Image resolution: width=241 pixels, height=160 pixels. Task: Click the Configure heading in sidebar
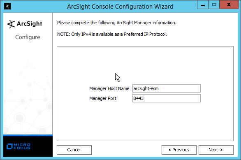tap(28, 37)
